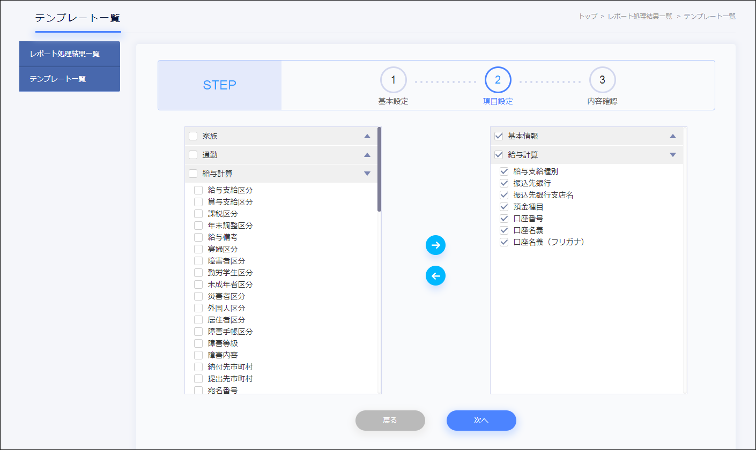Click the 戻る button
This screenshot has width=756, height=450.
(x=390, y=421)
